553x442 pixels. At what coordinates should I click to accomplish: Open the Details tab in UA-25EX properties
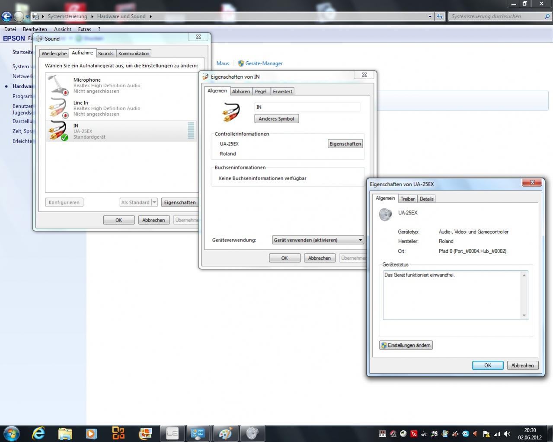[x=426, y=199]
